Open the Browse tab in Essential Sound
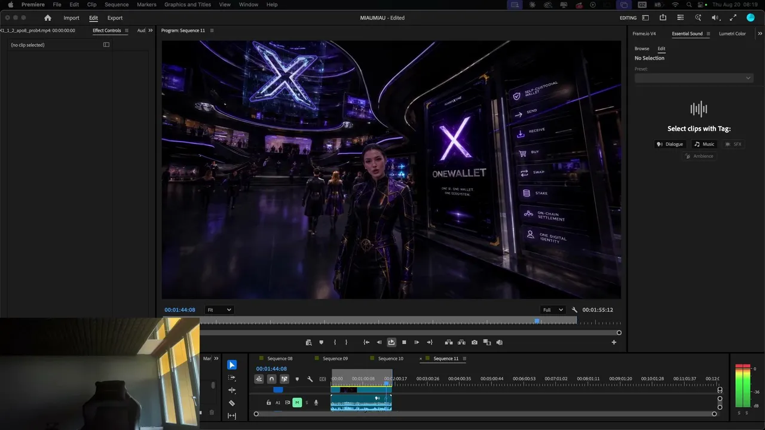This screenshot has height=430, width=765. [642, 48]
